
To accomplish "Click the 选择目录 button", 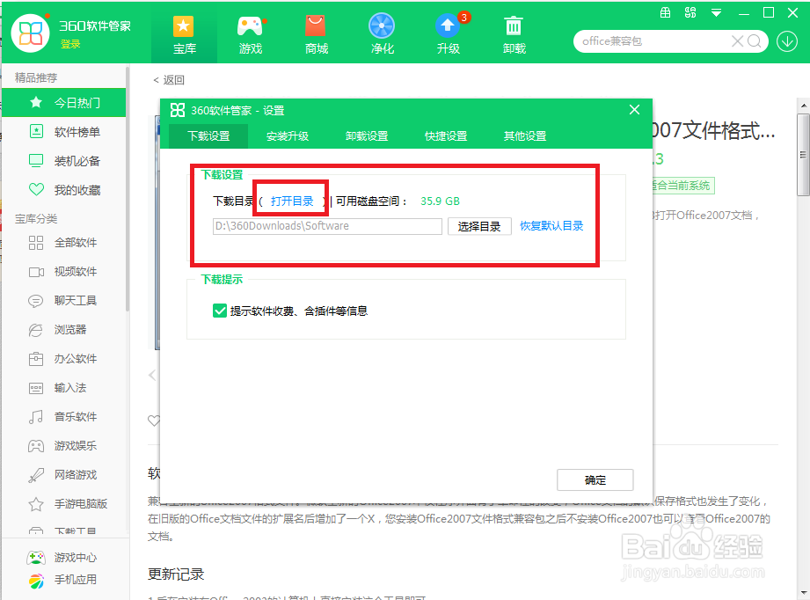I will [x=479, y=226].
